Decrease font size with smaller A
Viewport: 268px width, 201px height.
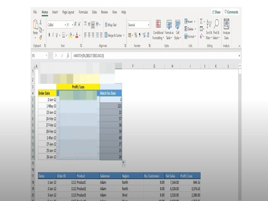pos(79,24)
